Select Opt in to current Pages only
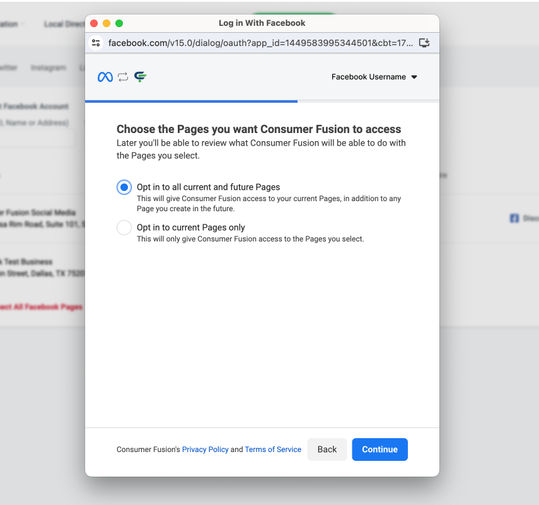Screen dimensions: 539x505 124,228
